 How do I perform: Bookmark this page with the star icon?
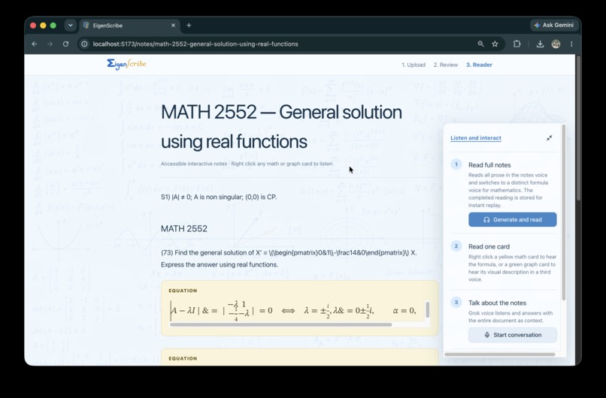pyautogui.click(x=495, y=44)
